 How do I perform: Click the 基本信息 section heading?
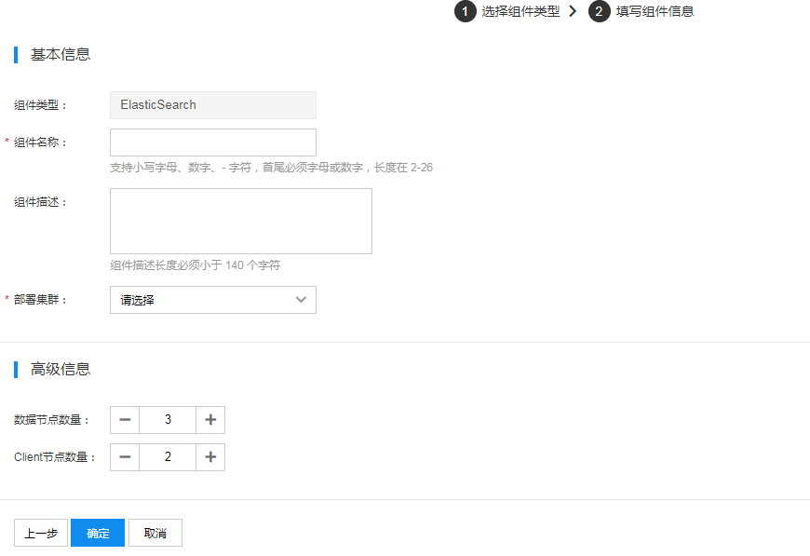coord(61,54)
